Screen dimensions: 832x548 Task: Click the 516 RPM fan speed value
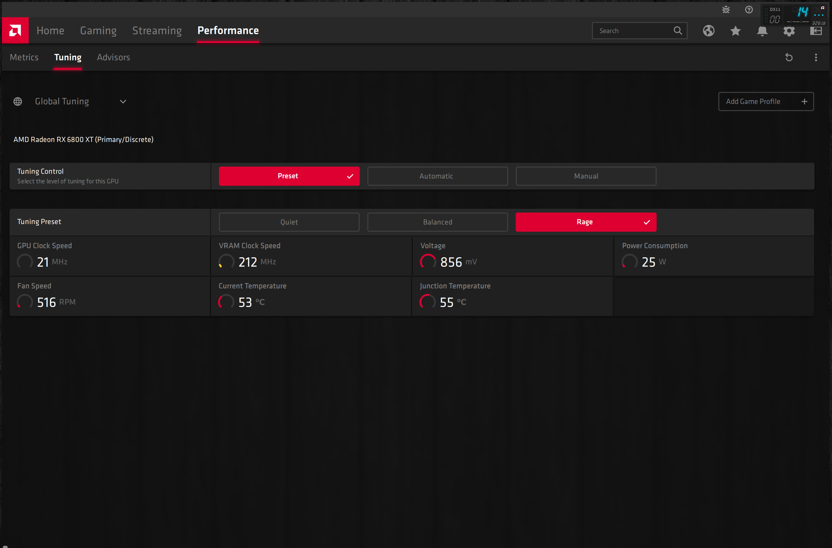point(56,302)
